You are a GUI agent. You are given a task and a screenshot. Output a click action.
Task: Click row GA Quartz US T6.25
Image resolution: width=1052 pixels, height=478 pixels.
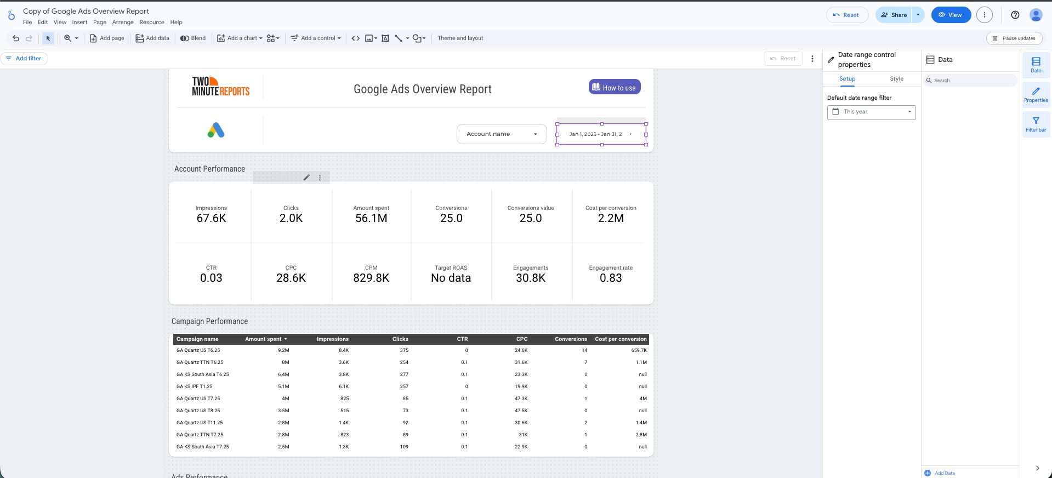(x=411, y=350)
